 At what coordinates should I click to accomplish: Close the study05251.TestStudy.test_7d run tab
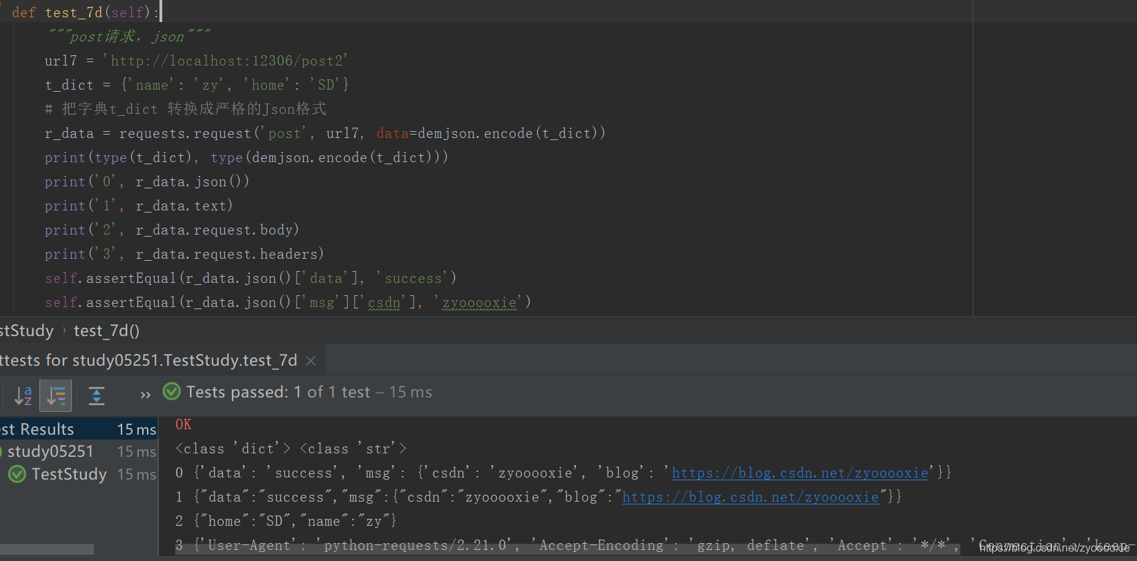point(311,360)
